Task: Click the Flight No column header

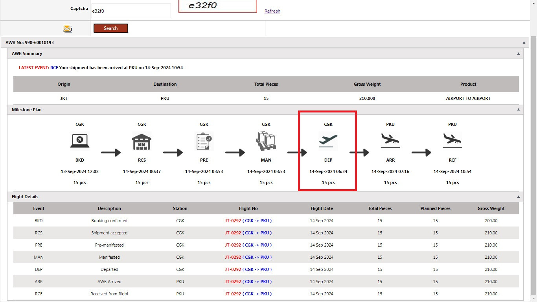Action: click(x=248, y=208)
